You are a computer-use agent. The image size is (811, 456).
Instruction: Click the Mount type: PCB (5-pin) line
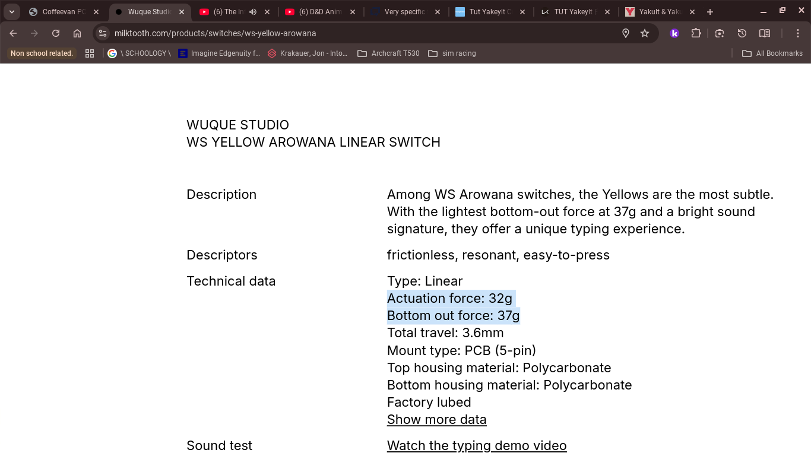(x=461, y=350)
